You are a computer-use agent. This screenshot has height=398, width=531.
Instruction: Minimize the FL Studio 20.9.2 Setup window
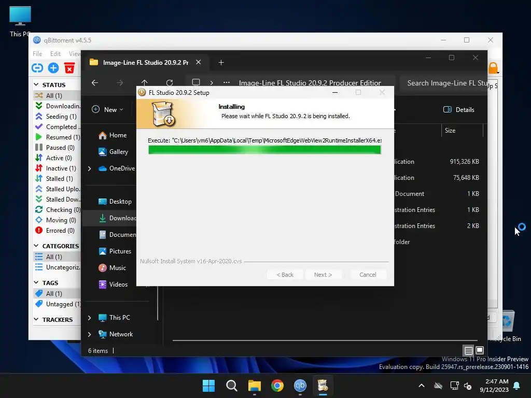(335, 92)
